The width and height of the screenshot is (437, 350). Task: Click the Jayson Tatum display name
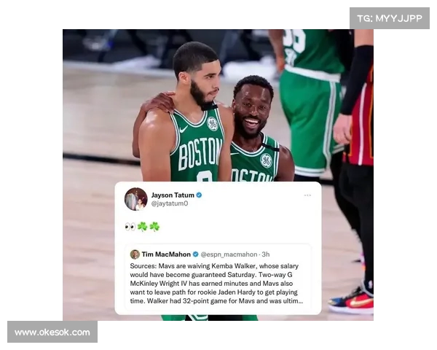(x=173, y=195)
